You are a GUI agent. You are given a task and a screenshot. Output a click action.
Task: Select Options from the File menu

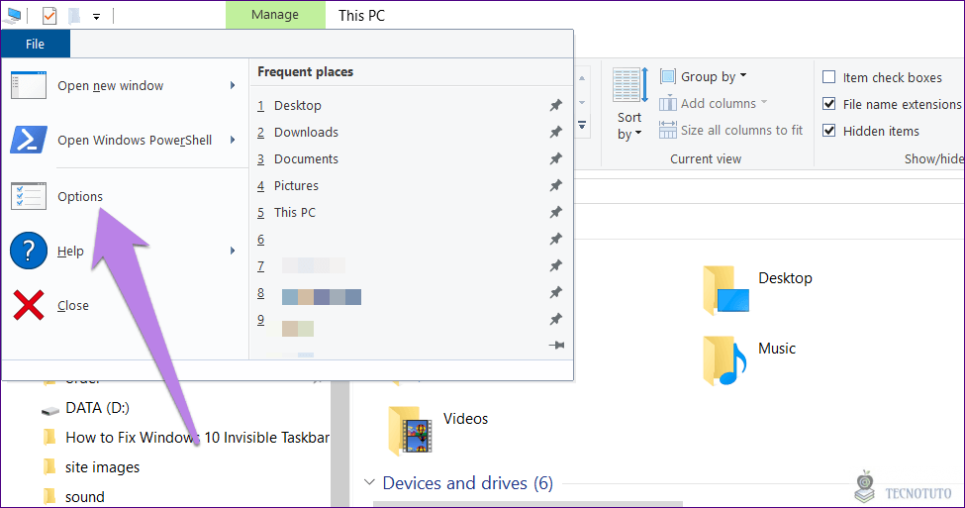point(125,196)
